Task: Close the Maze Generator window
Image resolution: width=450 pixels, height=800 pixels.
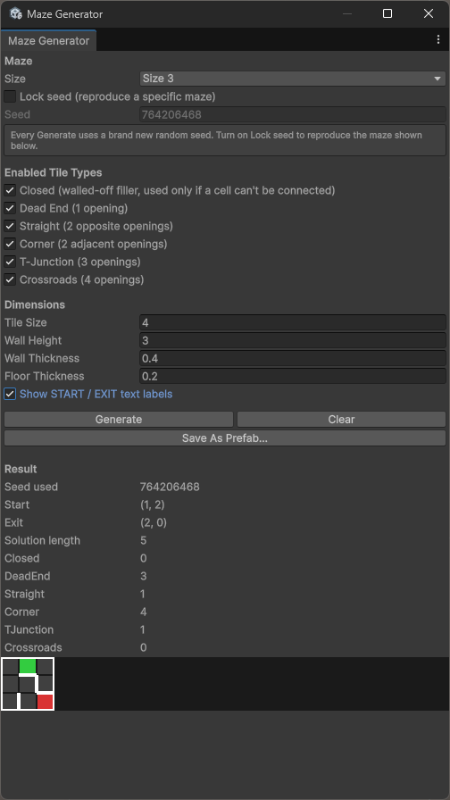Action: (428, 13)
